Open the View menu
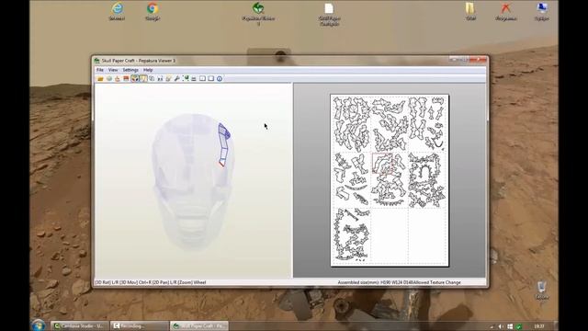588x331 pixels. [x=113, y=70]
